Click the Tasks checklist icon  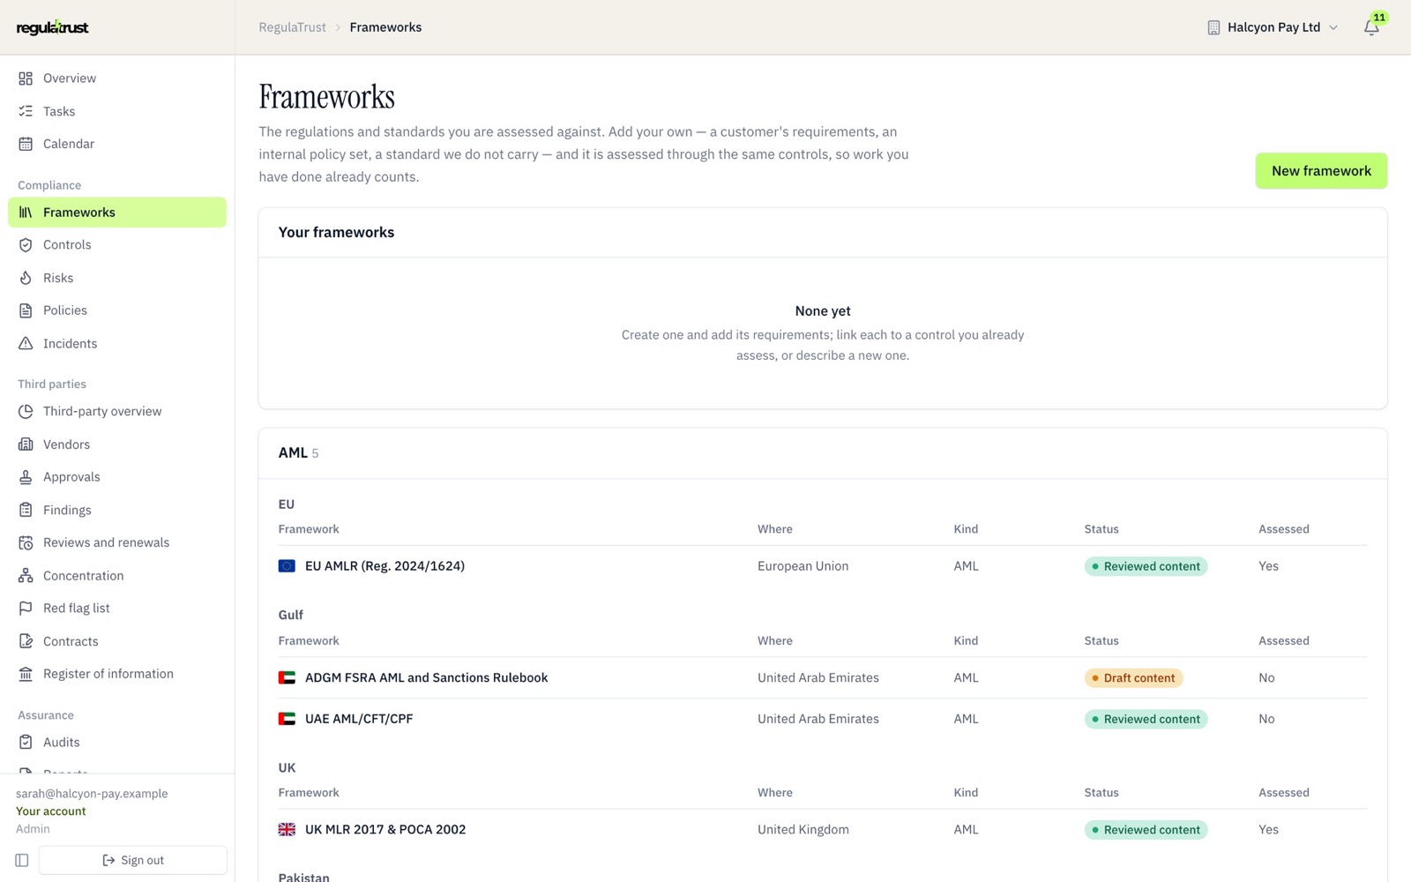pos(26,111)
